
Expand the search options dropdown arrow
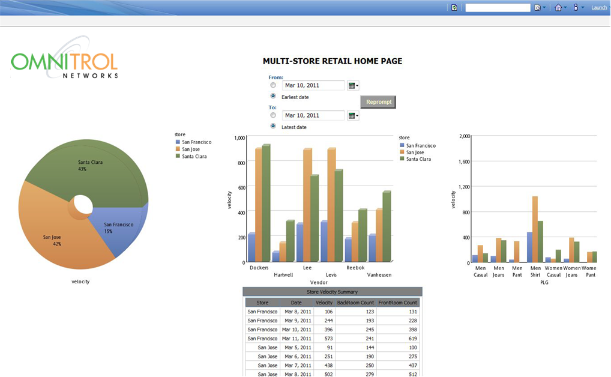[544, 8]
